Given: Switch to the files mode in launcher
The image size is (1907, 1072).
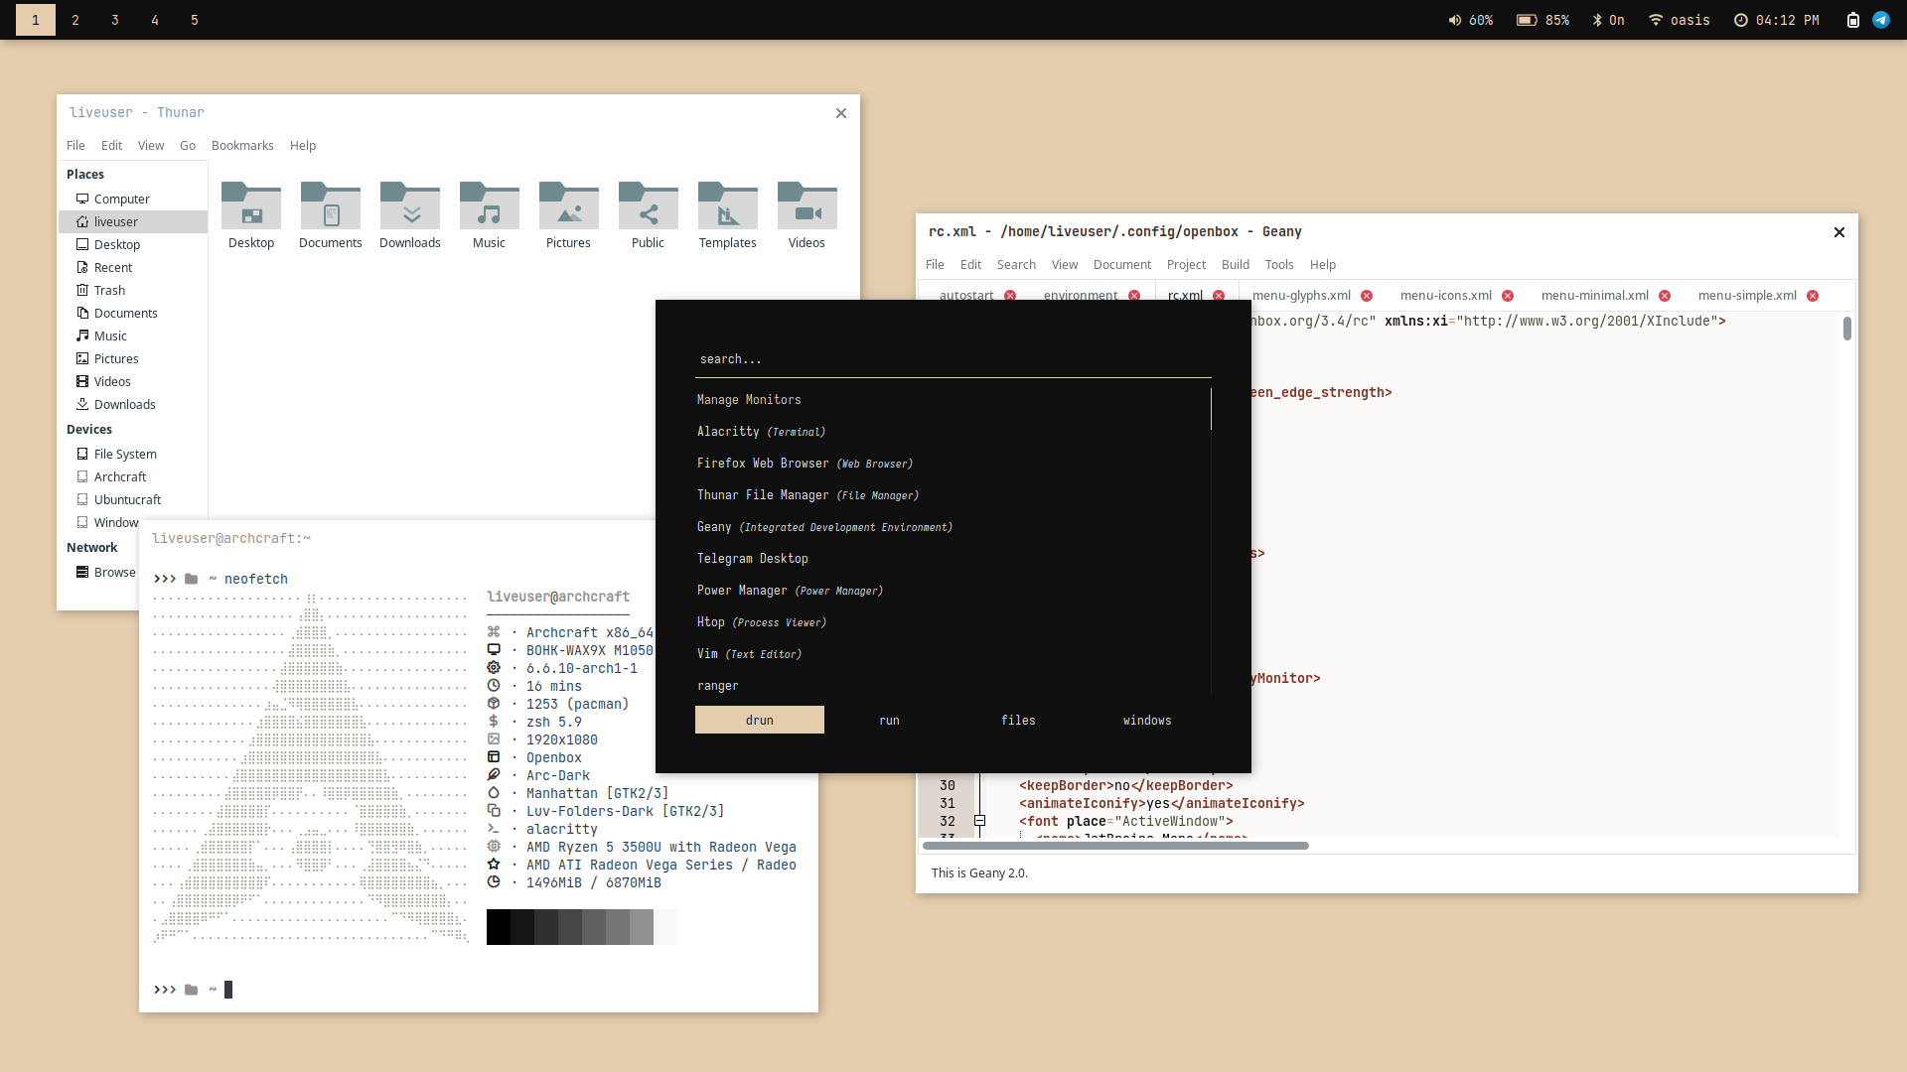Looking at the screenshot, I should pyautogui.click(x=1018, y=720).
